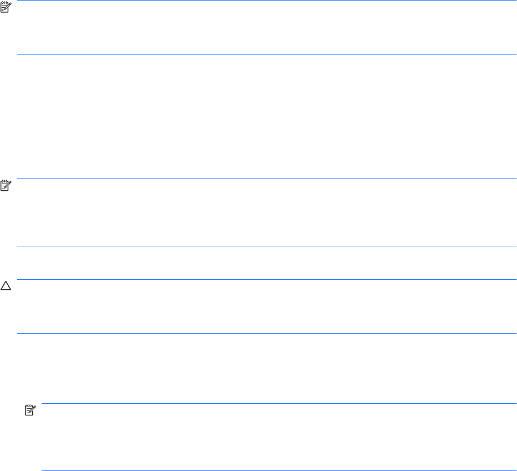Viewport: 517px width, 471px height.
Task: Click the blue rule closing the first note
Action: click(x=267, y=54)
